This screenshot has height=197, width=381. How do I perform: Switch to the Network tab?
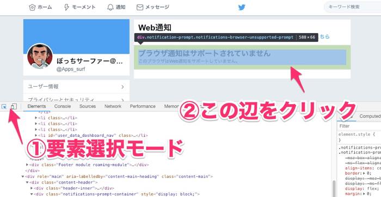click(x=113, y=106)
